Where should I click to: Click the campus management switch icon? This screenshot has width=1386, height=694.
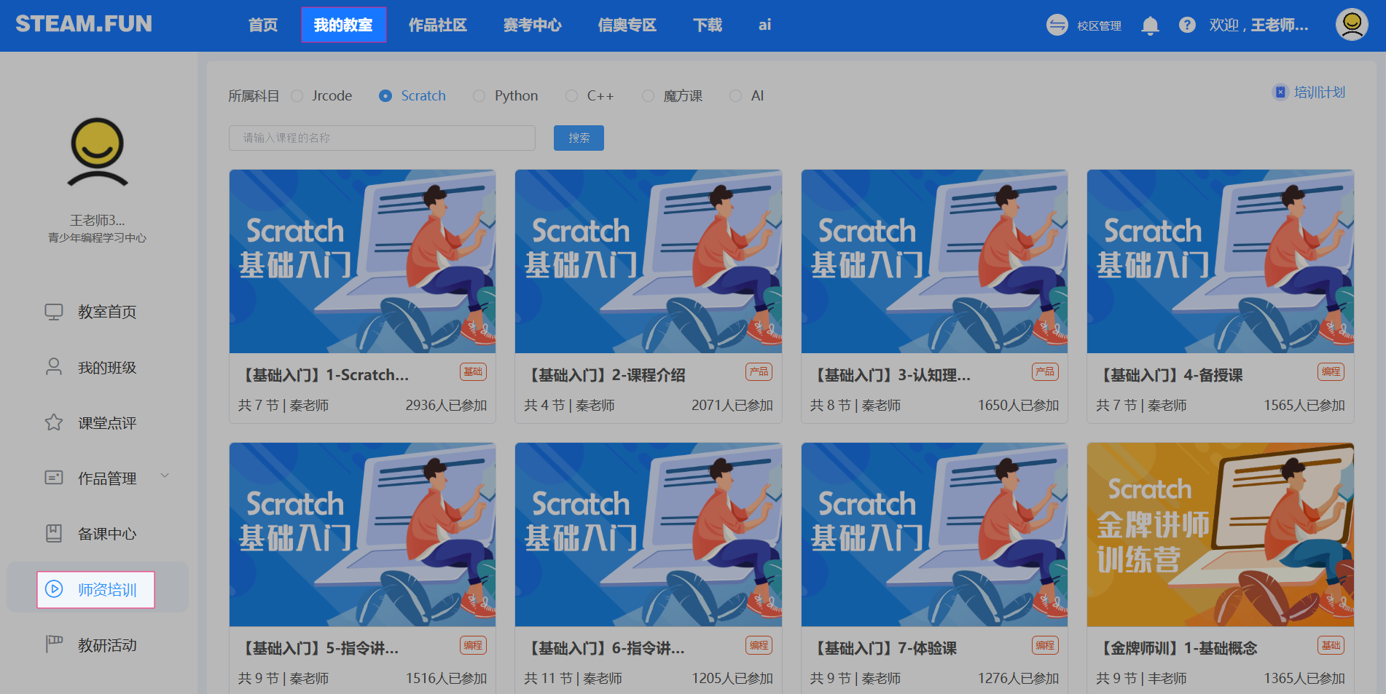[1057, 25]
